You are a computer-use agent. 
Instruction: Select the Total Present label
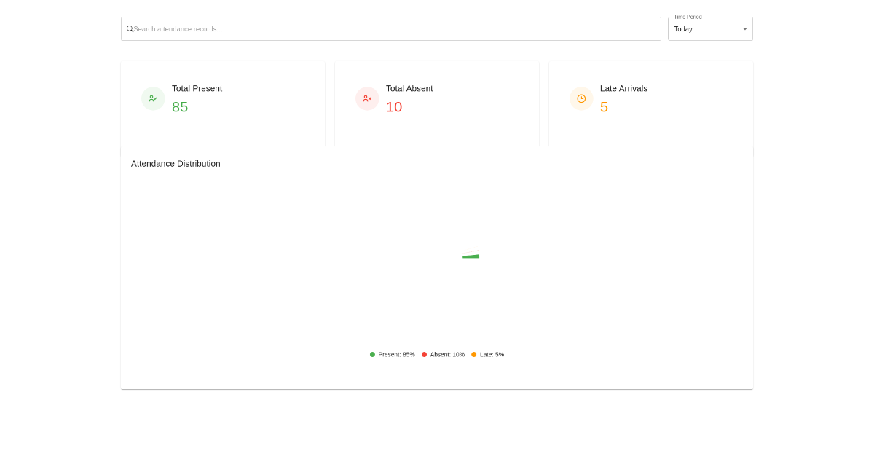pos(197,88)
